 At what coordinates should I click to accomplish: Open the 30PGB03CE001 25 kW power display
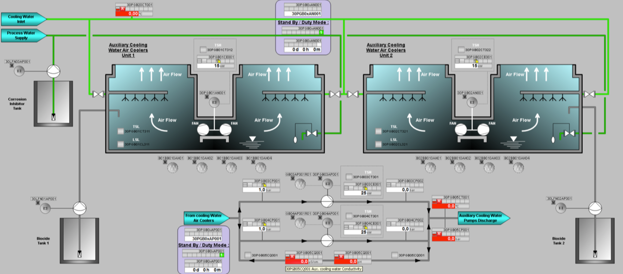[363, 188]
